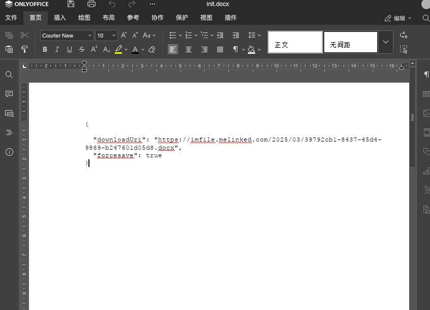Click the Multilevel list icon
Image resolution: width=430 pixels, height=310 pixels.
(204, 35)
